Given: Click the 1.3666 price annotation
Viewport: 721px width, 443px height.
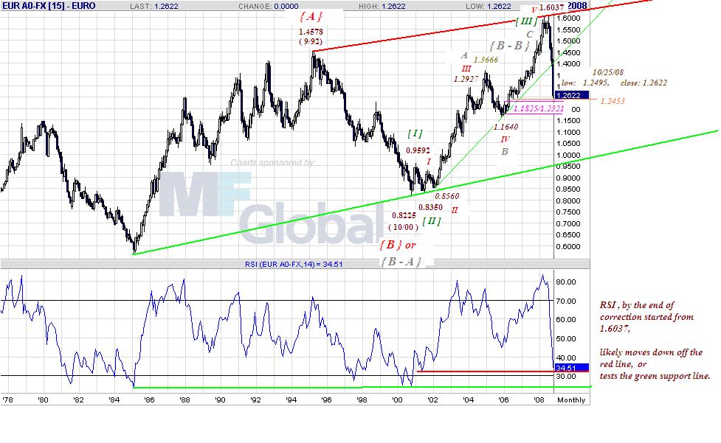Looking at the screenshot, I should 486,60.
